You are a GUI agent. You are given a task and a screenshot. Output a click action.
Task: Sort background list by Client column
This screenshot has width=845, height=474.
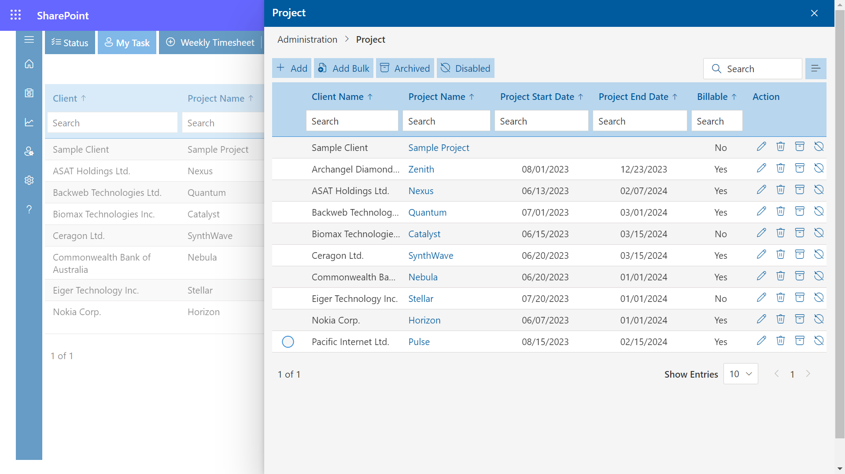pos(70,99)
